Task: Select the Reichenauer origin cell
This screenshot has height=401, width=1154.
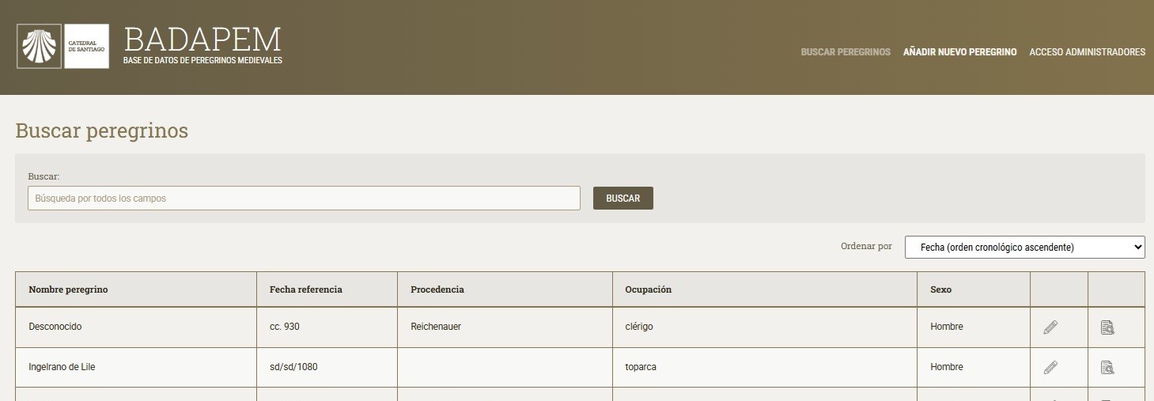Action: tap(505, 327)
